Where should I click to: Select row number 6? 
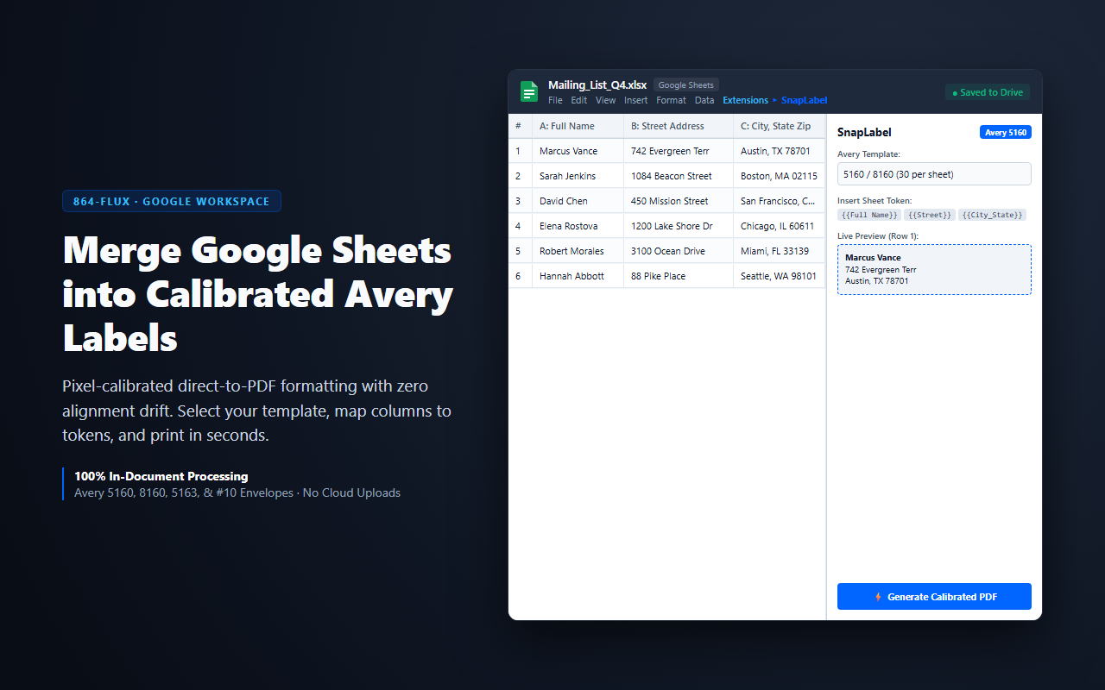520,276
